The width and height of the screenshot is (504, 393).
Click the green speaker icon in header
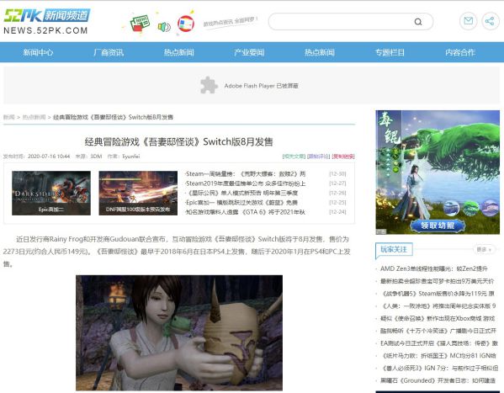tap(164, 27)
